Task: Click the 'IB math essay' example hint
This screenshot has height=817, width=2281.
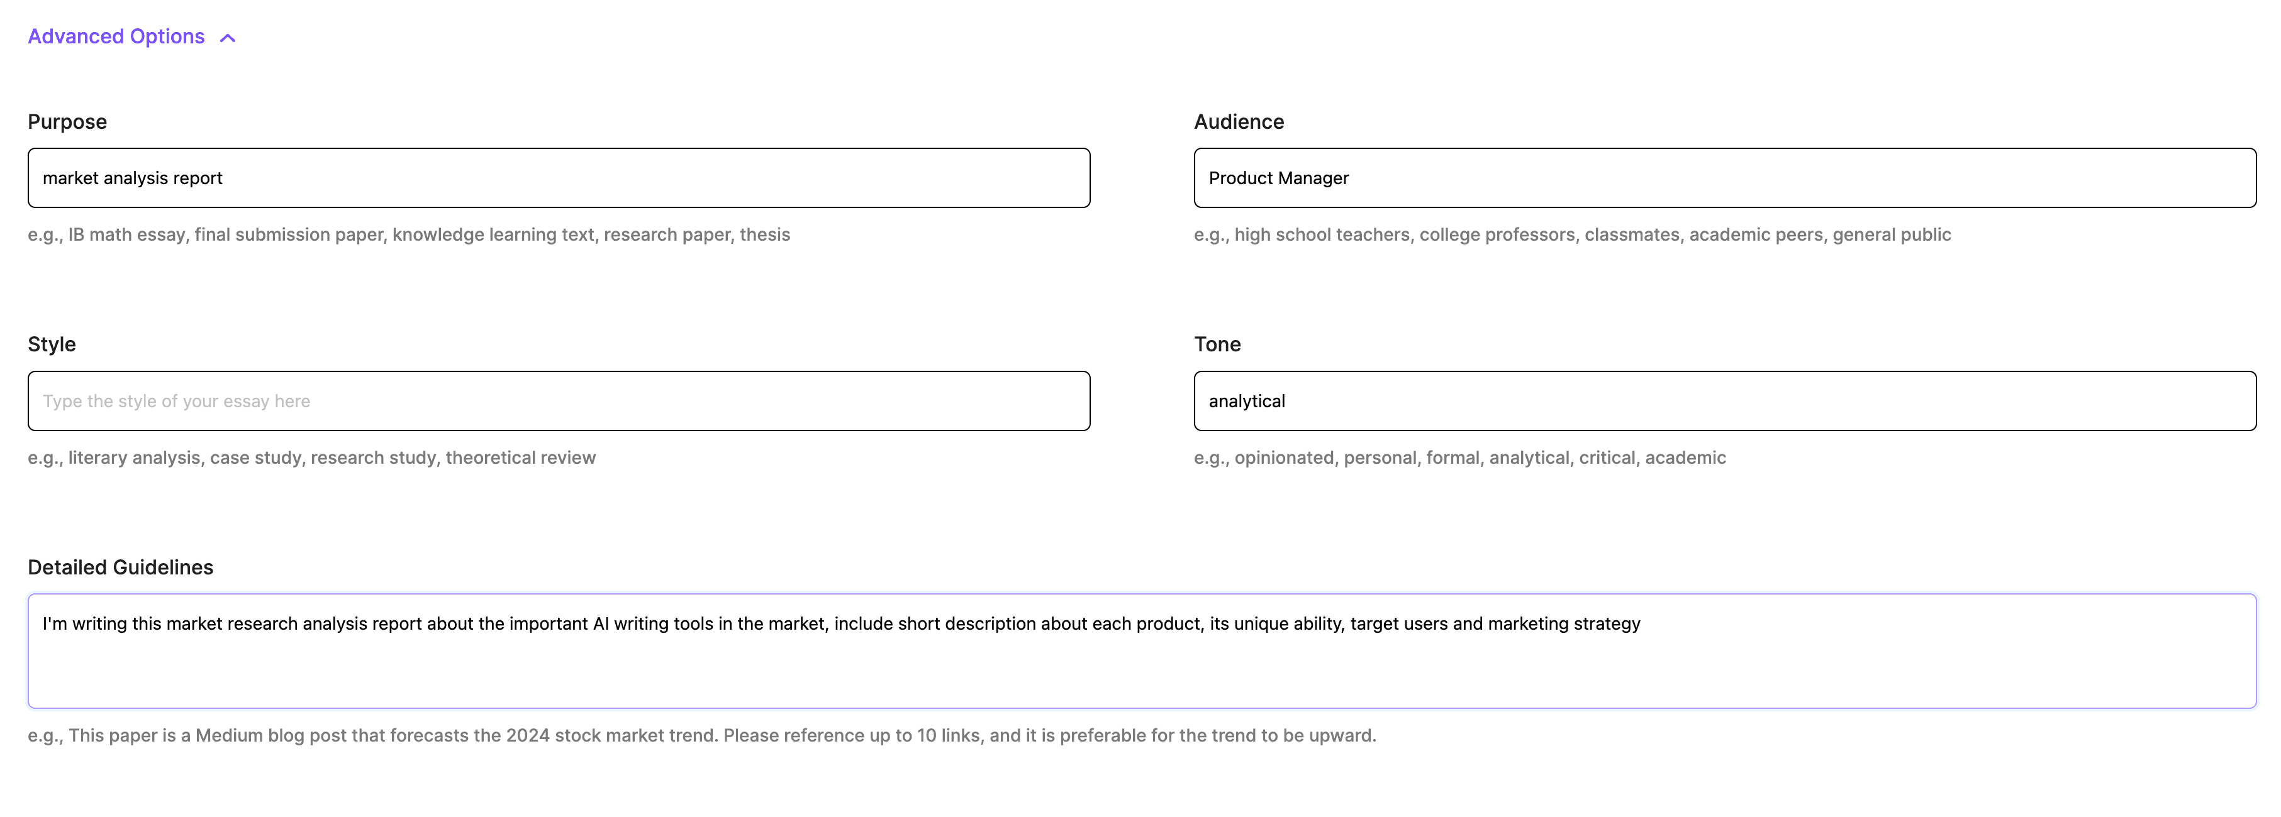Action: click(126, 235)
